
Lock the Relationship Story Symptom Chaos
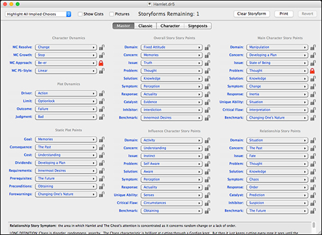pos(313,179)
